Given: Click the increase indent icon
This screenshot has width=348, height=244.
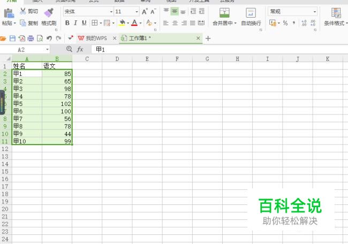Looking at the screenshot, I should point(201,11).
